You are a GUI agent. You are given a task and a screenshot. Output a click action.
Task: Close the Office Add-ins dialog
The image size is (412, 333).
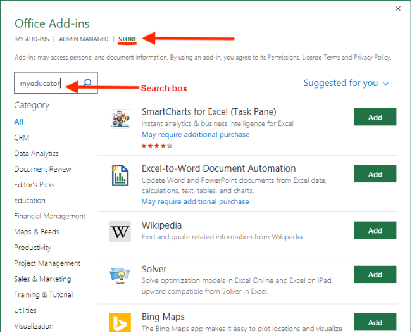tap(398, 9)
